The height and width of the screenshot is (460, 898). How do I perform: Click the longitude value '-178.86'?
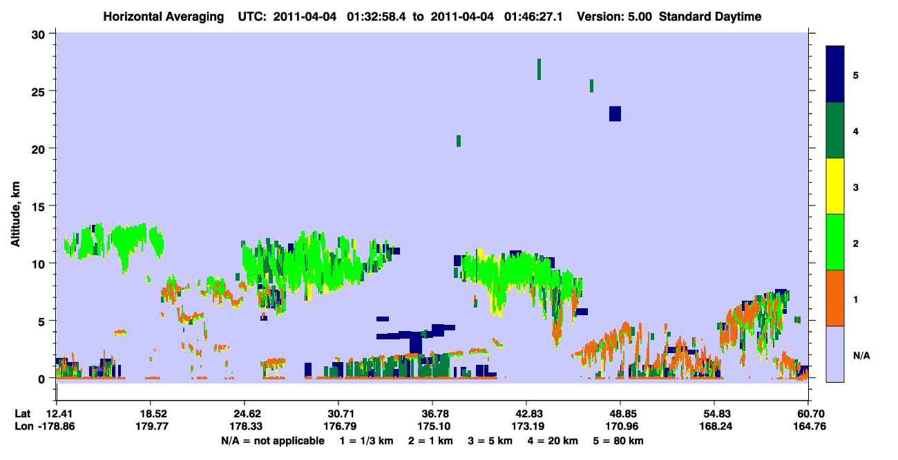pos(56,426)
